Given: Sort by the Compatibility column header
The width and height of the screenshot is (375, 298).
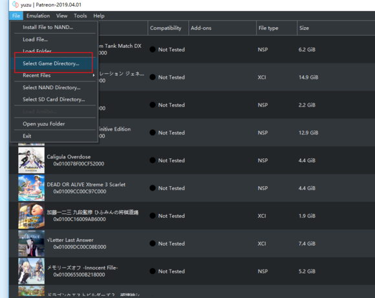Looking at the screenshot, I should tap(168, 28).
